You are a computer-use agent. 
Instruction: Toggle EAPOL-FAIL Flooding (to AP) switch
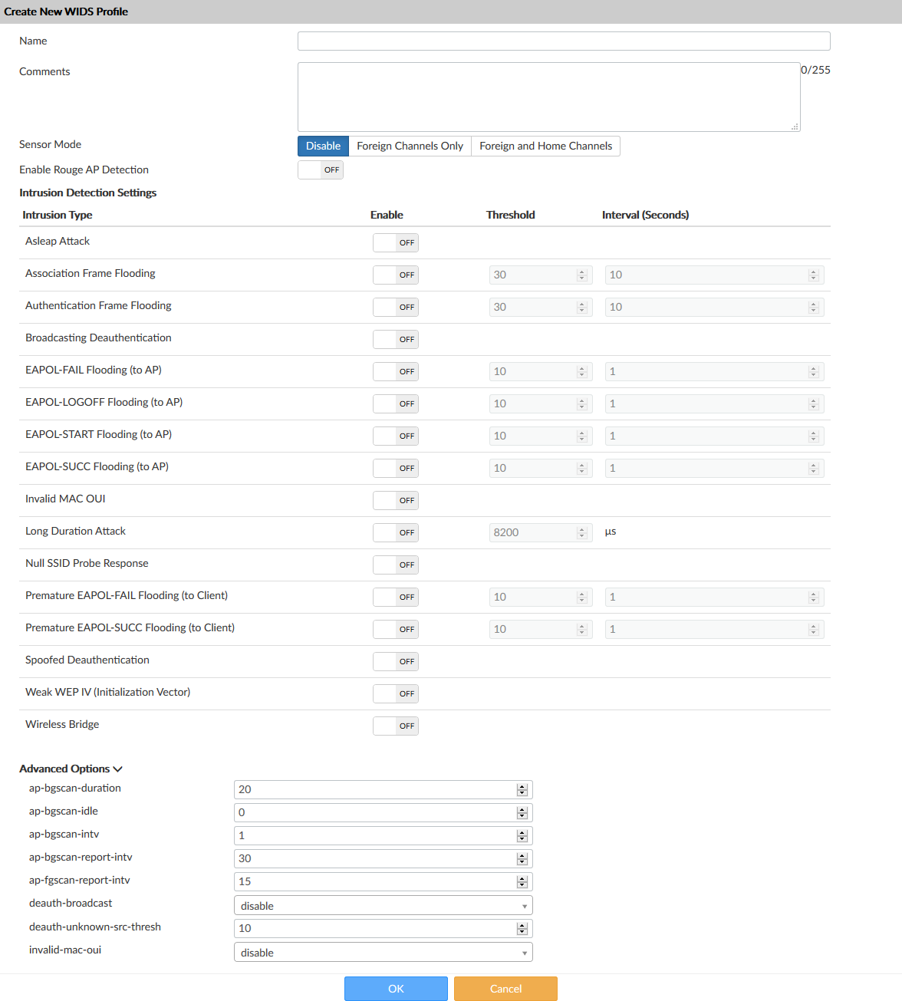coord(396,371)
